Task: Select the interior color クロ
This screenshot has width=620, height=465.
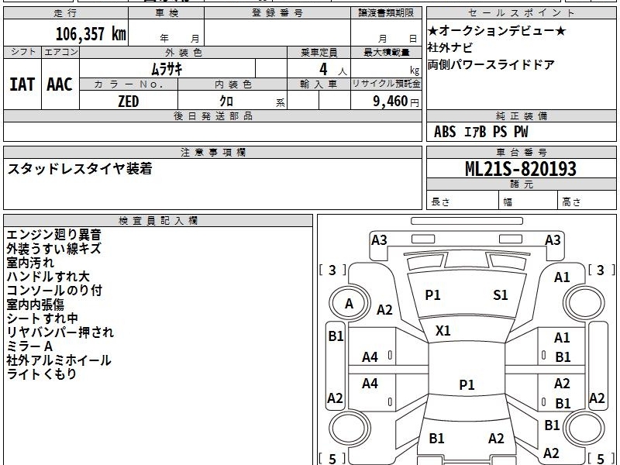Action: [226, 102]
